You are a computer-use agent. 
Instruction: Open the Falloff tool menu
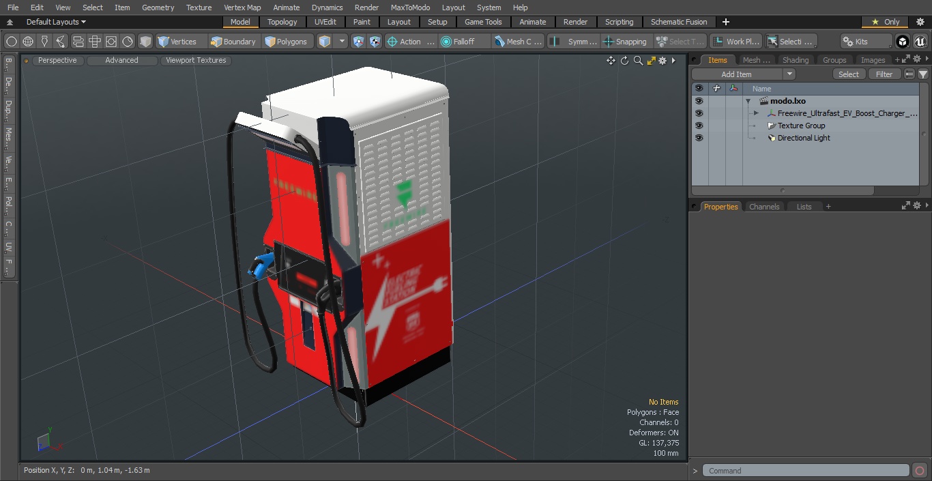point(465,42)
